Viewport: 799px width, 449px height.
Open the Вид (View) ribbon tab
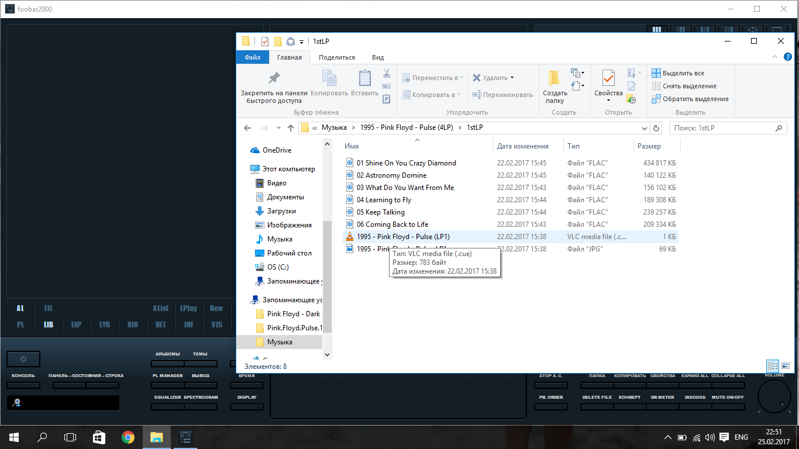[378, 57]
